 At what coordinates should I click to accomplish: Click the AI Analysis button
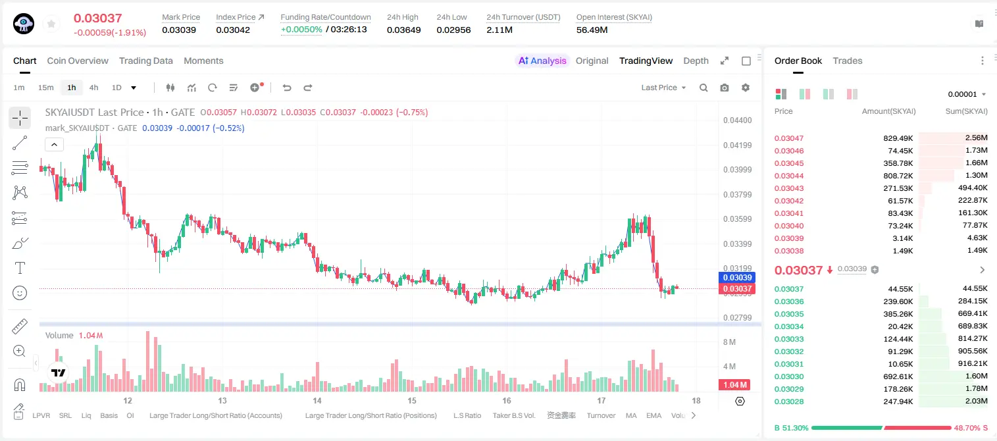[542, 61]
